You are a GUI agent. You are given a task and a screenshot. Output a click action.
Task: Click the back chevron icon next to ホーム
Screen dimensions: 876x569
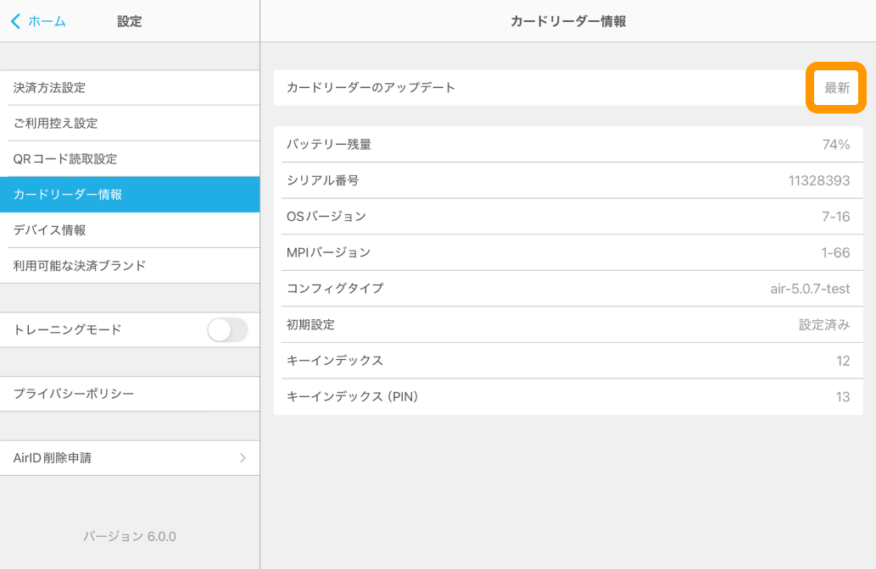[x=14, y=21]
